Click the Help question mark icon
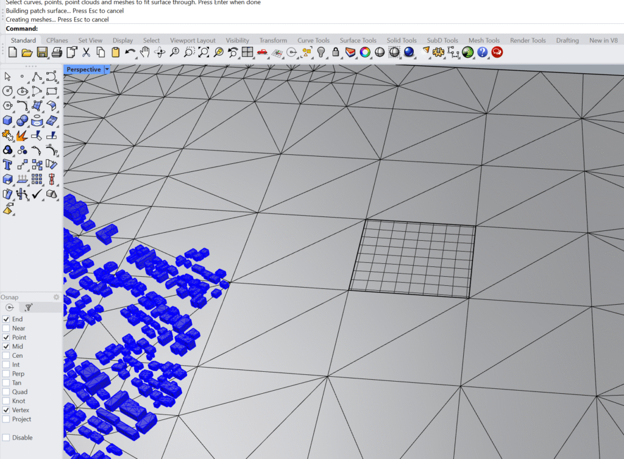 pos(483,52)
